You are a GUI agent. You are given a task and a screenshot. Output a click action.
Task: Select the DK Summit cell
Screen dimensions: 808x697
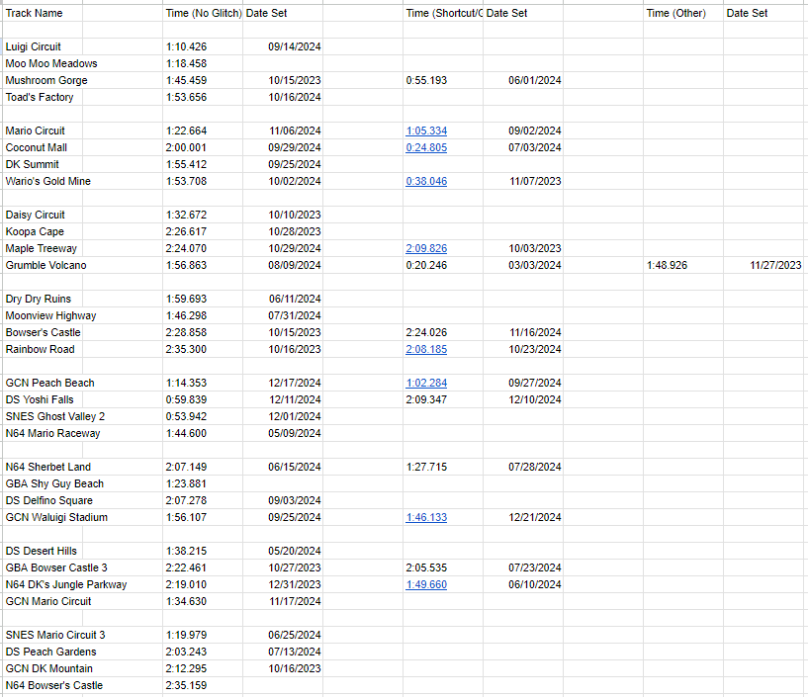[x=43, y=164]
